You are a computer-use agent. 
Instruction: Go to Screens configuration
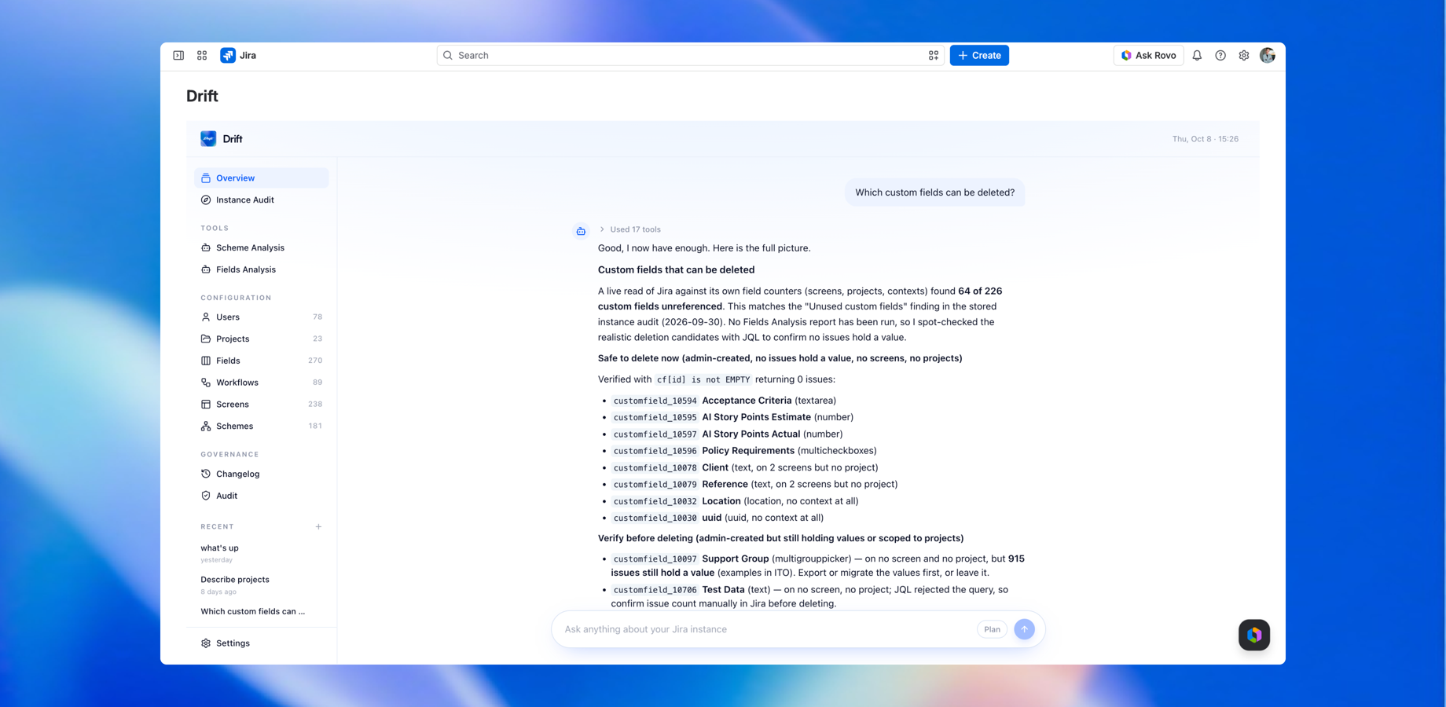(261, 405)
